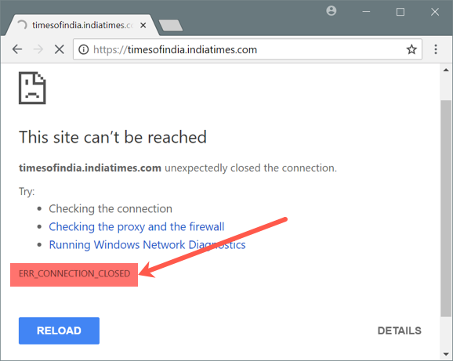
Task: Click the scrollbar up arrow
Action: 446,70
